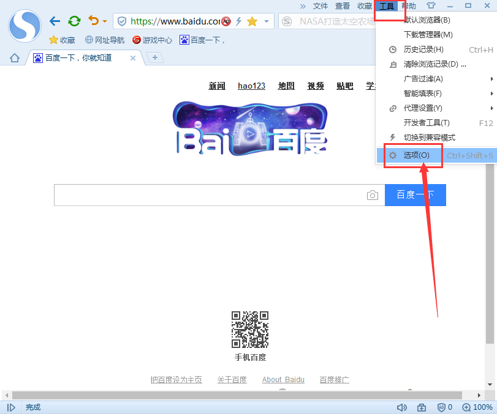
Task: Select 选项(O) from the Tools menu
Action: [415, 156]
